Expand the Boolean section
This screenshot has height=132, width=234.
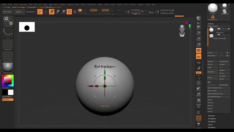point(211,103)
